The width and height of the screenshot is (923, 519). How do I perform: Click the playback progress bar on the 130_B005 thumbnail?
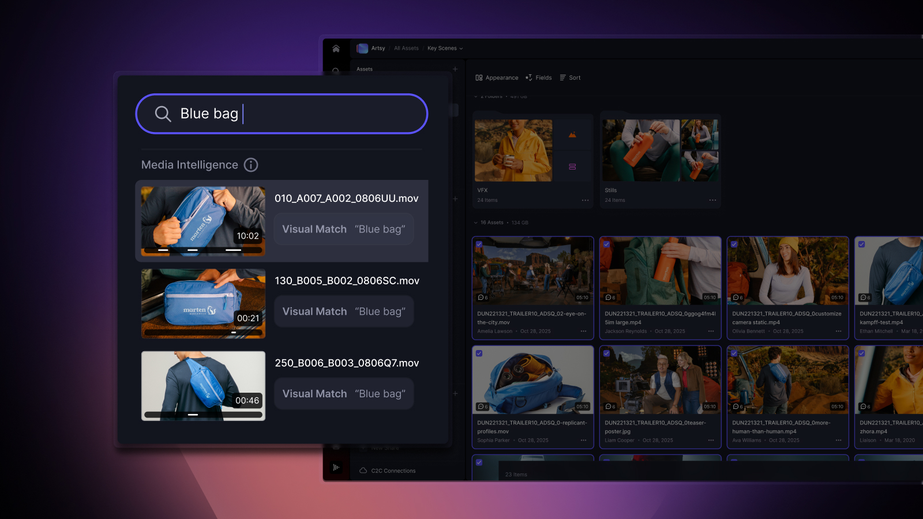[203, 332]
